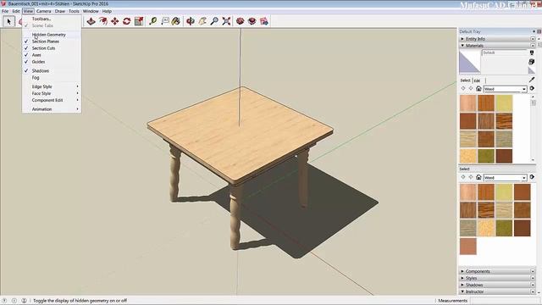Select the Move tool
Screen dimensions: 542x305
115,21
